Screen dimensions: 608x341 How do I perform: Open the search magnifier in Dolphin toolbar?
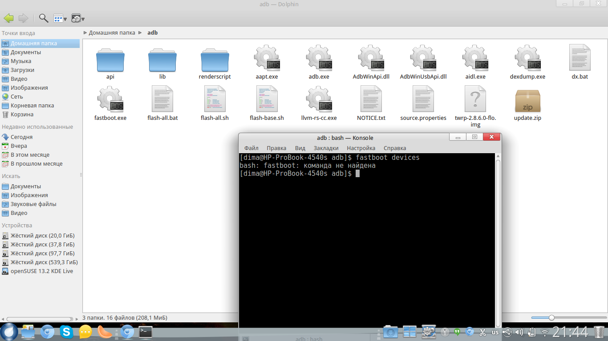pos(44,18)
